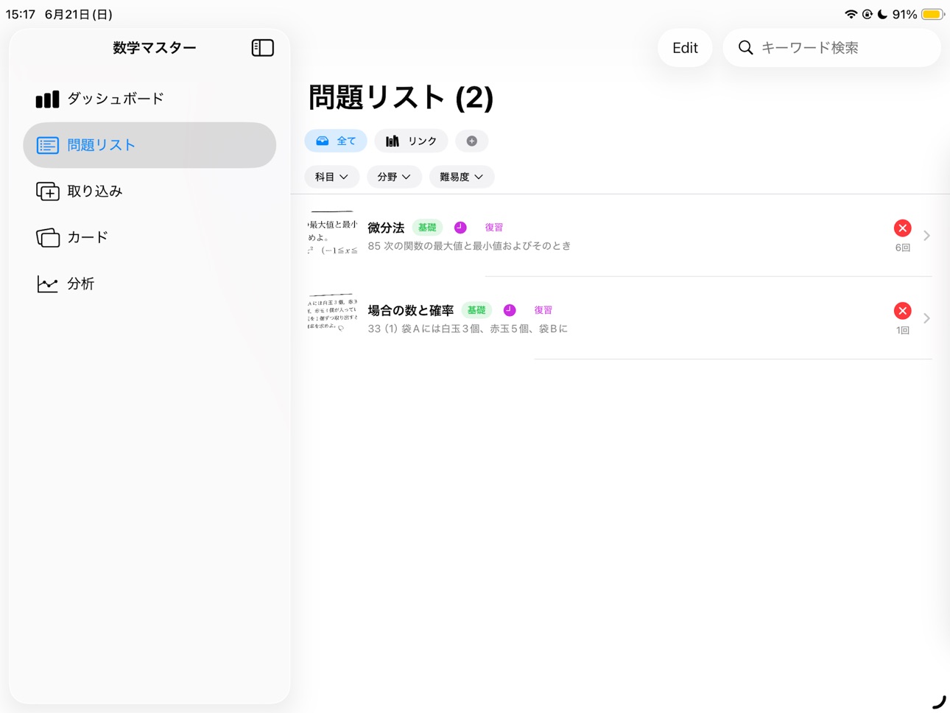Go to 分析 in sidebar
Image resolution: width=950 pixels, height=713 pixels.
149,284
